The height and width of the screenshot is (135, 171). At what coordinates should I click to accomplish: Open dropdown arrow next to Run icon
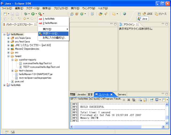(x=36, y=14)
